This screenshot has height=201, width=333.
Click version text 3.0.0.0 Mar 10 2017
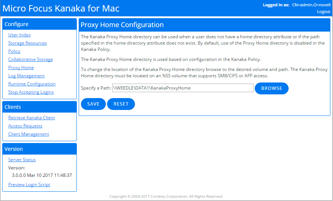(42, 175)
